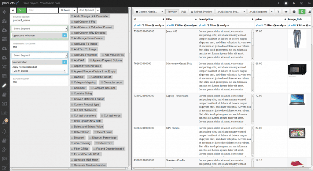Select the Add VAT rule box
The width and height of the screenshot is (313, 171).
78,60
